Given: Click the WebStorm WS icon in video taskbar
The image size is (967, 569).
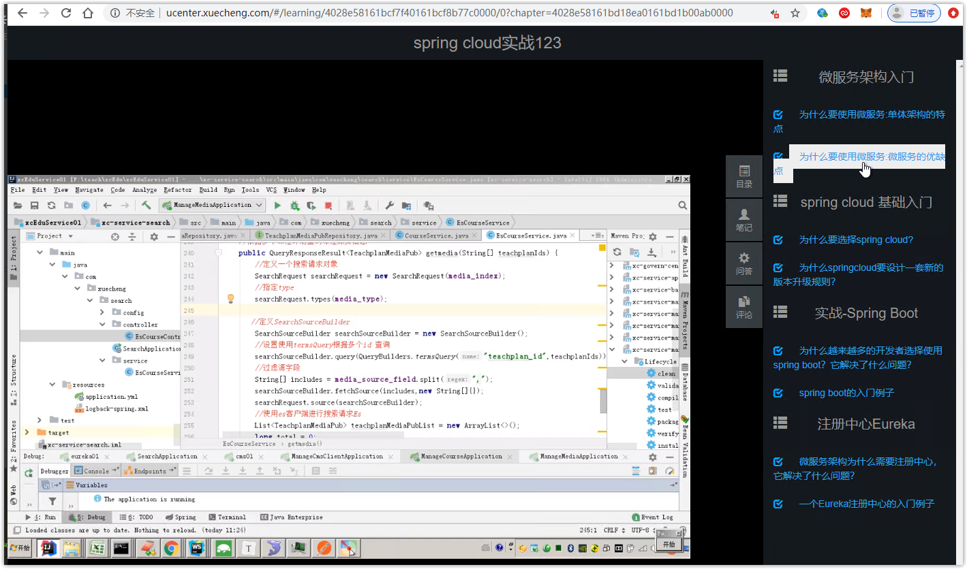Looking at the screenshot, I should pyautogui.click(x=196, y=547).
